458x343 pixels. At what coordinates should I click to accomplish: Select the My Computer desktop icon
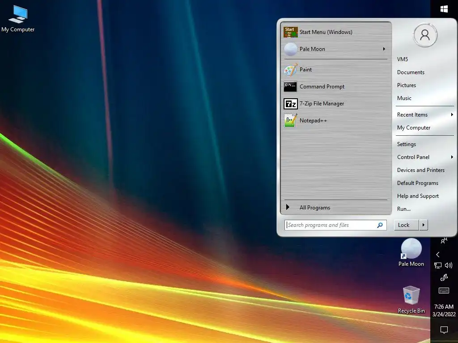click(x=18, y=19)
